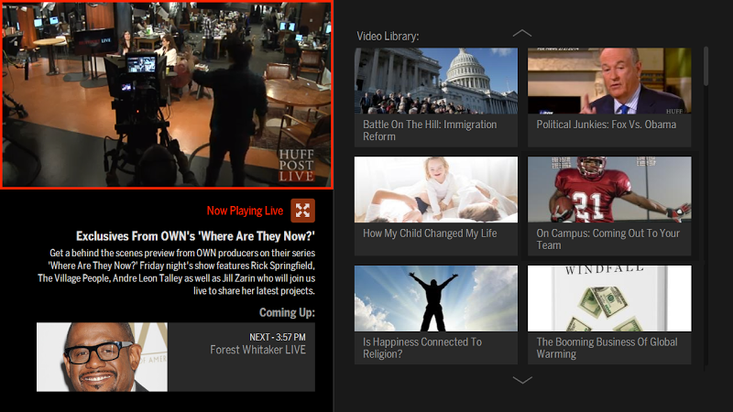This screenshot has height=412, width=733.
Task: Open Is Happiness Connected To Religion thumbnail
Action: (x=436, y=298)
